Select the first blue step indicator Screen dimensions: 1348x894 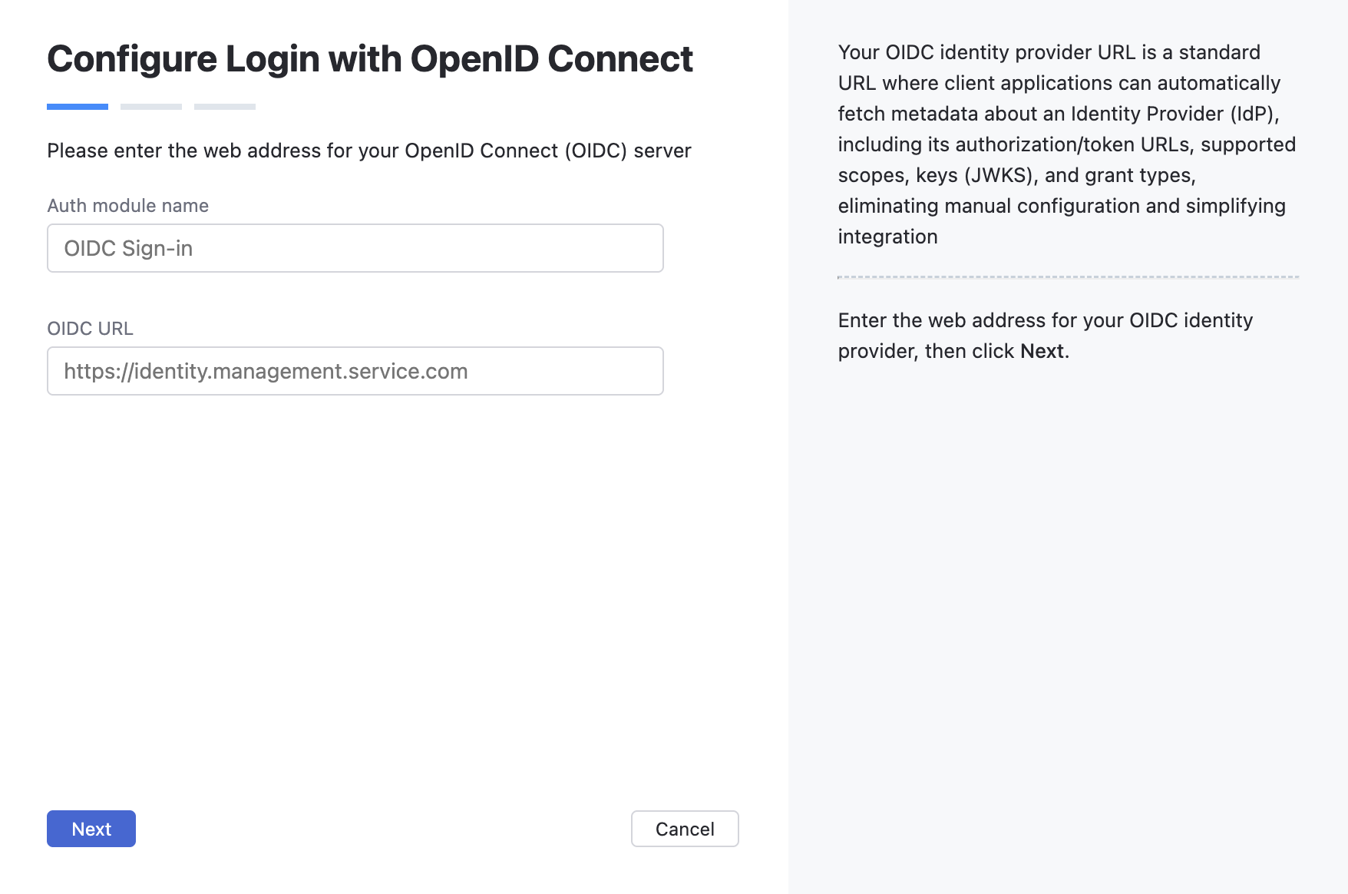pyautogui.click(x=77, y=106)
